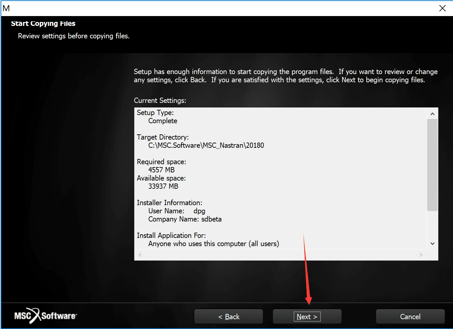Image resolution: width=453 pixels, height=329 pixels.
Task: Go back with the Back button
Action: [x=229, y=317]
